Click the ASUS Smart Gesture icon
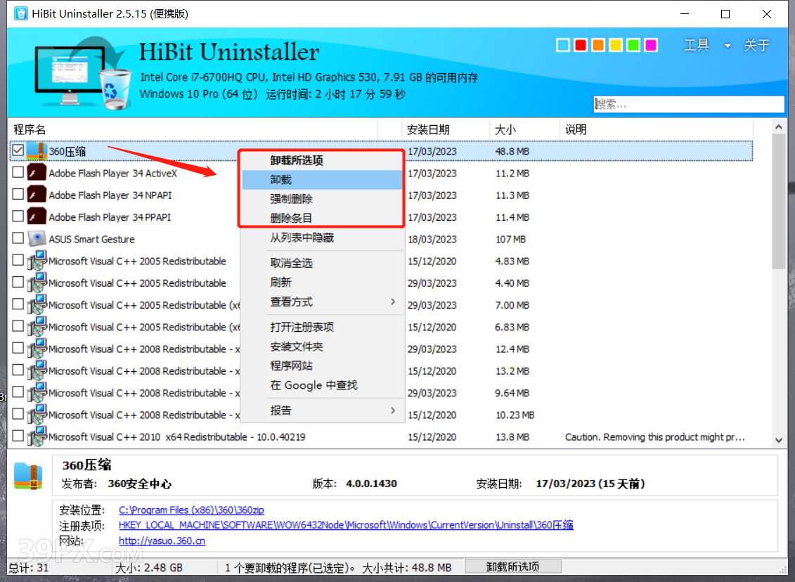Image resolution: width=795 pixels, height=582 pixels. pos(37,239)
